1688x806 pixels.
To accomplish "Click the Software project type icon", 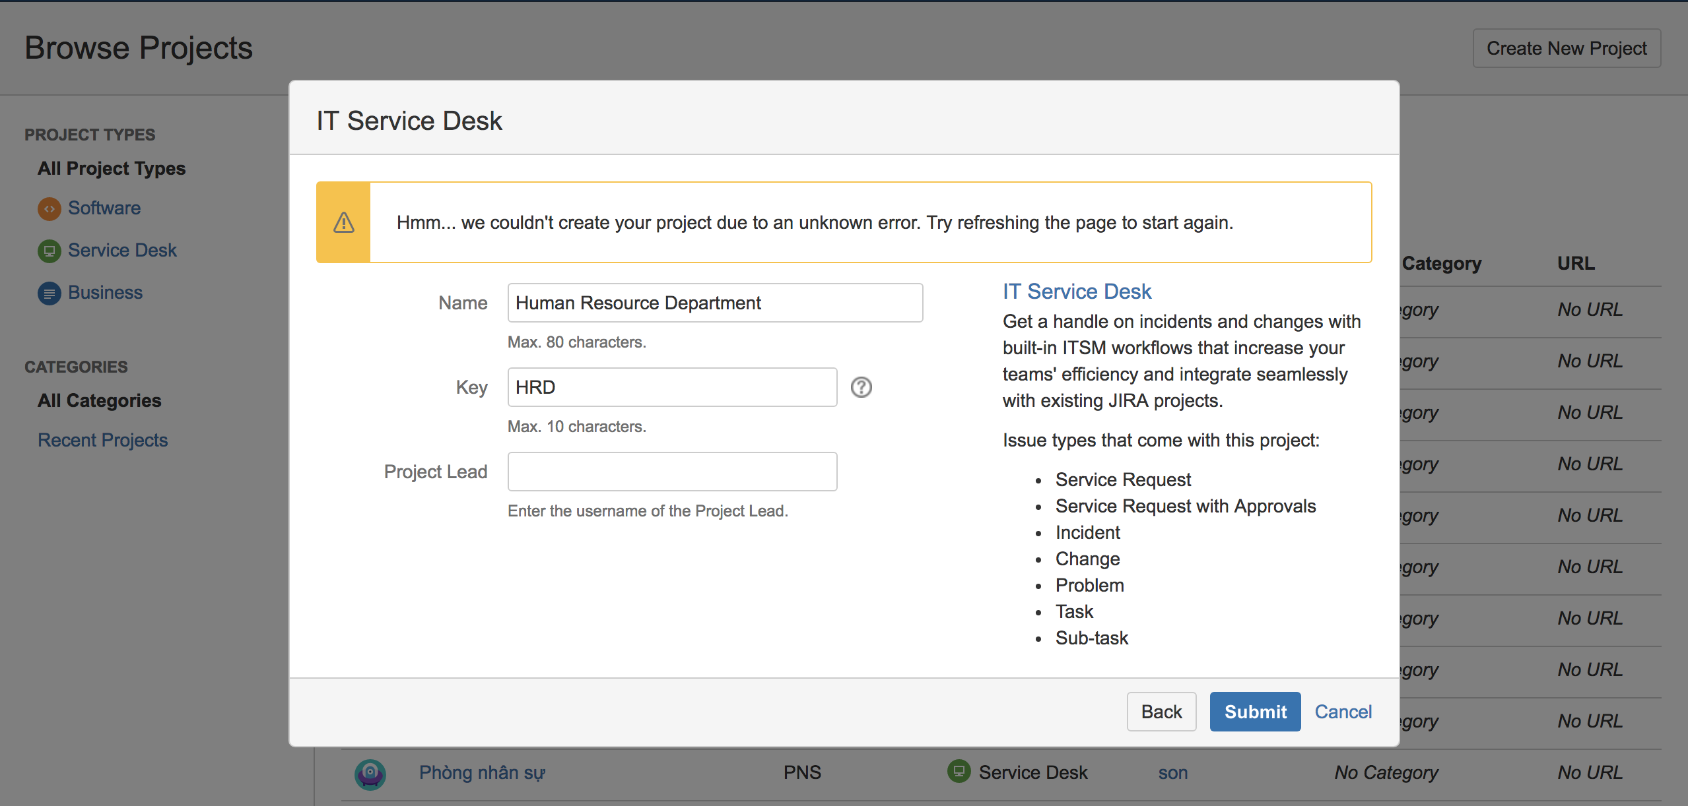I will tap(49, 208).
